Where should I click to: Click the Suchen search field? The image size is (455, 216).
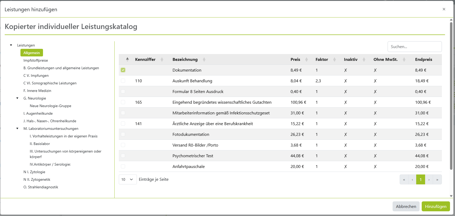[415, 47]
